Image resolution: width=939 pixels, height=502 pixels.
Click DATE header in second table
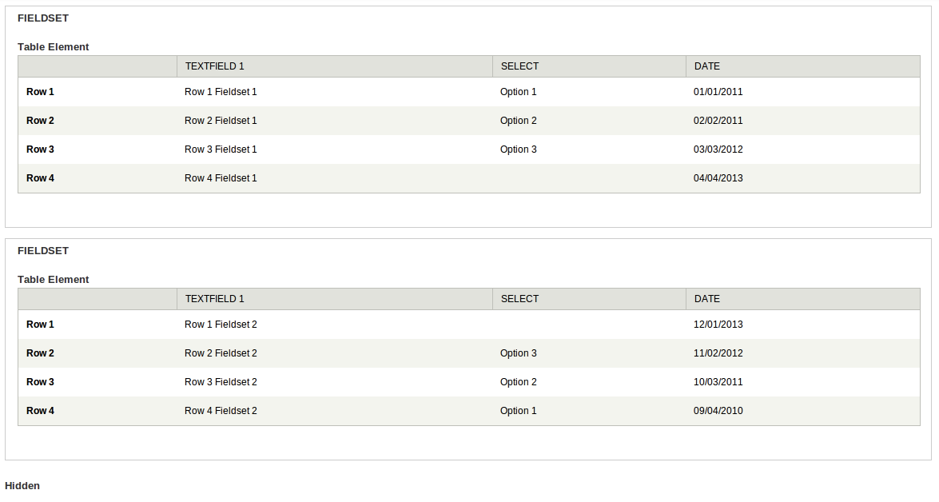802,299
